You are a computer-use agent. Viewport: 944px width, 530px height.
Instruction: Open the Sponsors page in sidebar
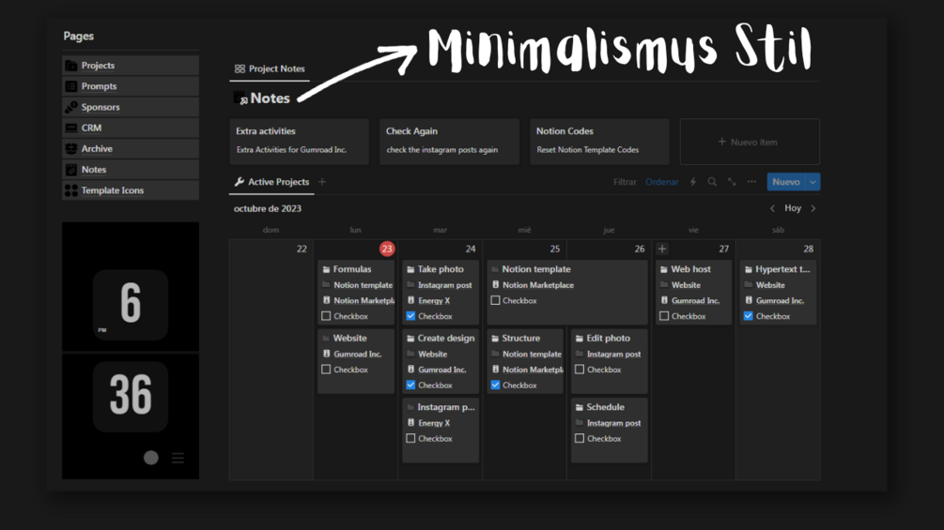tap(130, 107)
